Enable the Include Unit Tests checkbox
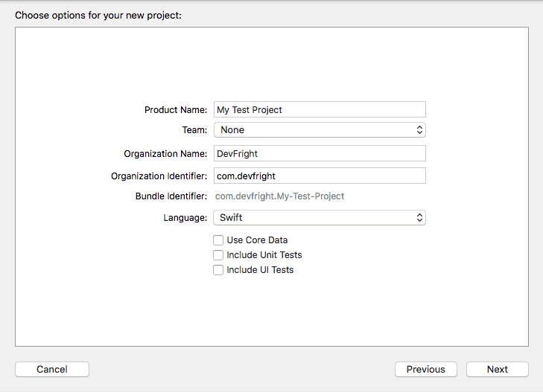 click(x=218, y=255)
